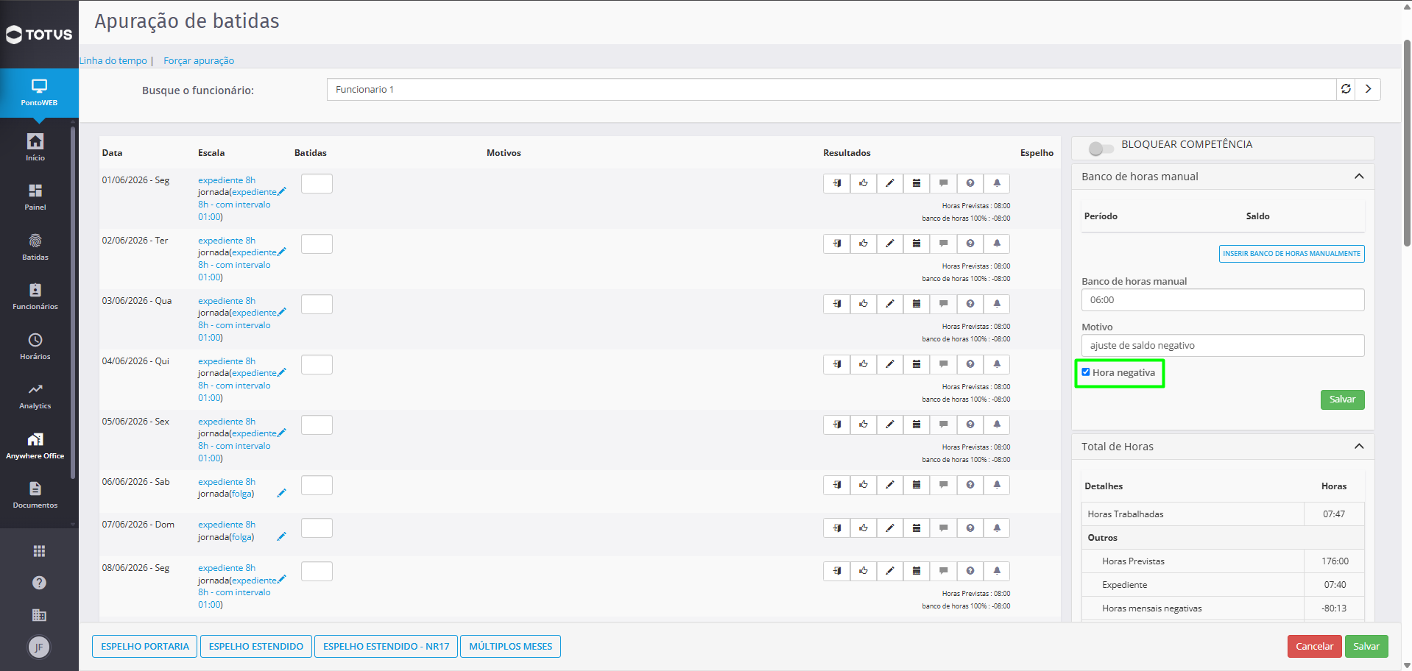Refresh the employee search field
Image resolution: width=1412 pixels, height=671 pixels.
tap(1346, 89)
